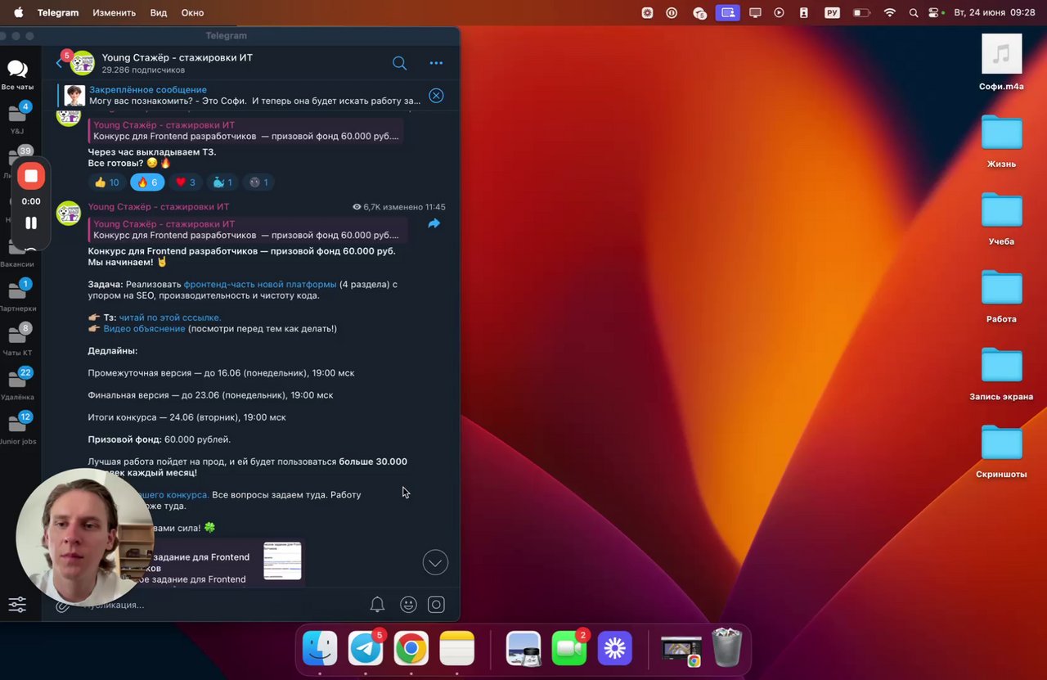1047x680 pixels.
Task: Open the Young Стажёр channel info header
Action: [177, 63]
